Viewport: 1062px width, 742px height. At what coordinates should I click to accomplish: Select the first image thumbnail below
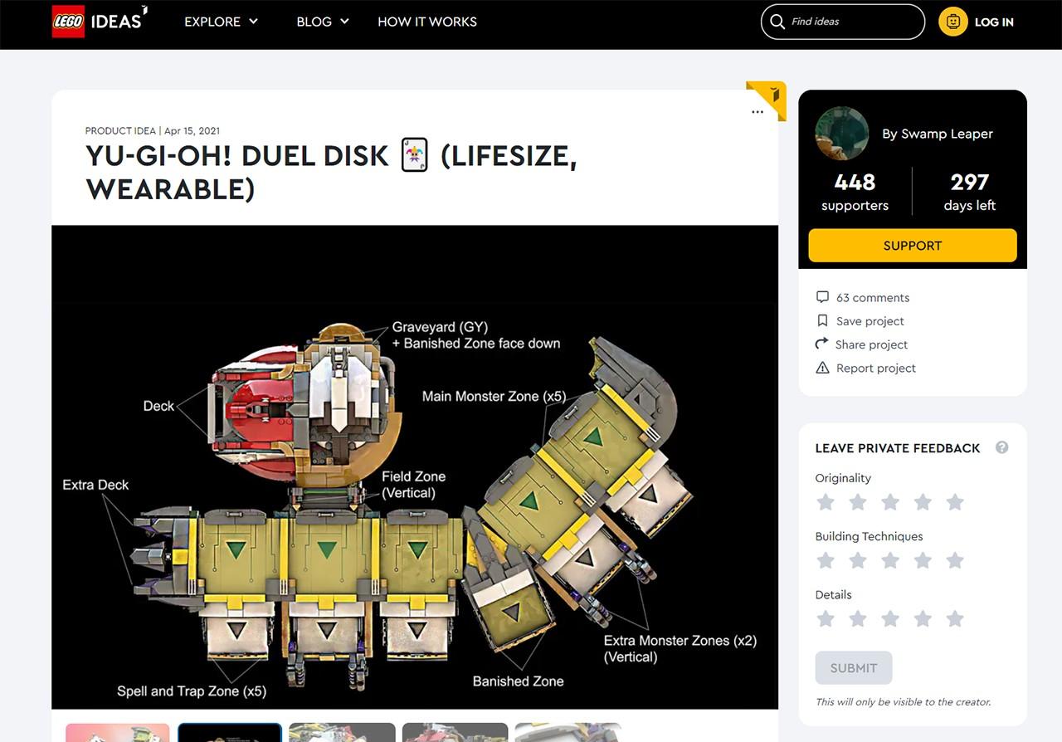click(x=117, y=732)
